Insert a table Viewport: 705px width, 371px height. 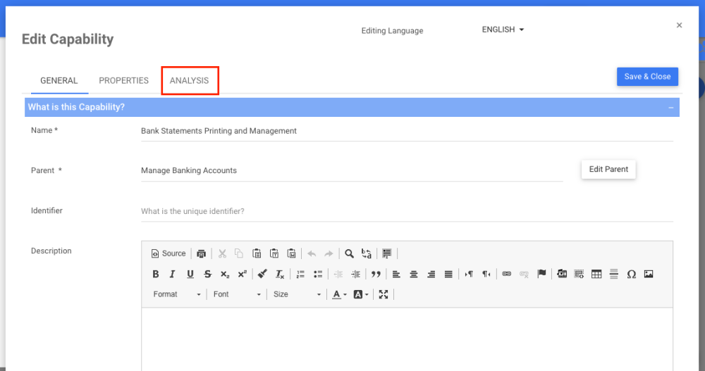(596, 274)
